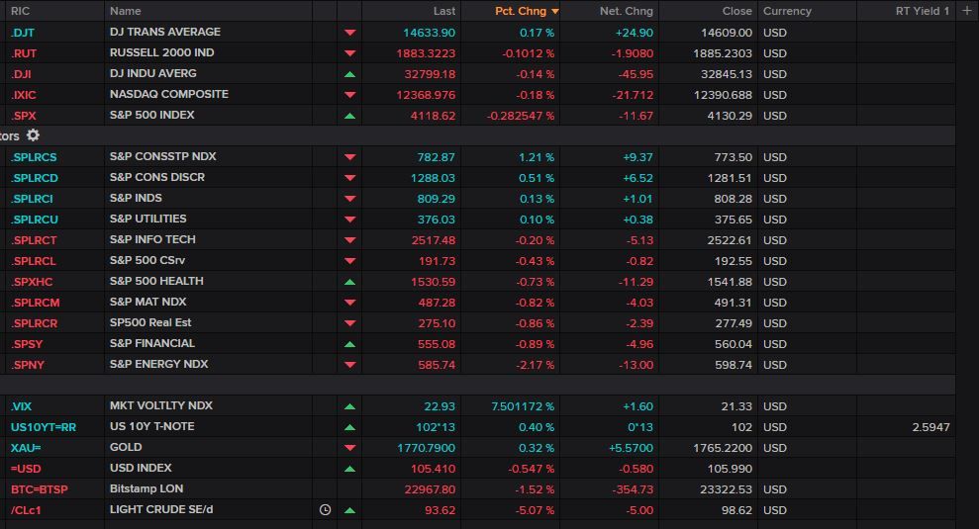This screenshot has width=979, height=529.
Task: Click the up arrow indicator for MKT VOLTLTY NDX
Action: (x=349, y=406)
